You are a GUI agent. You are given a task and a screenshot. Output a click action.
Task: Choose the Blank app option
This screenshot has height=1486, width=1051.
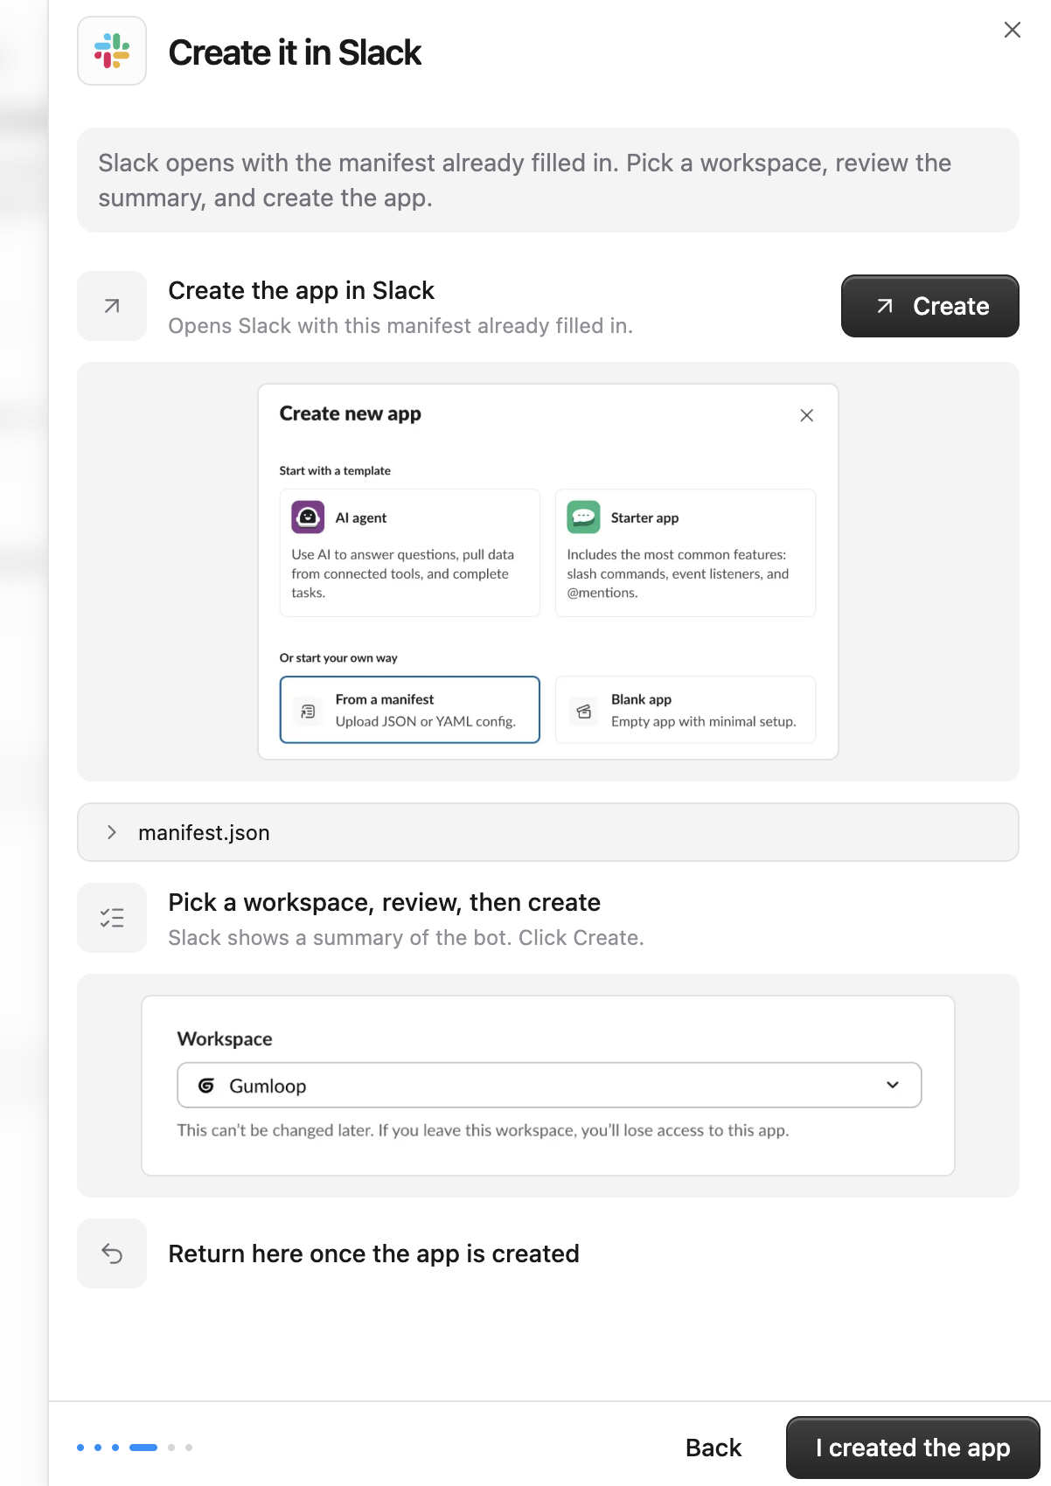click(x=686, y=710)
